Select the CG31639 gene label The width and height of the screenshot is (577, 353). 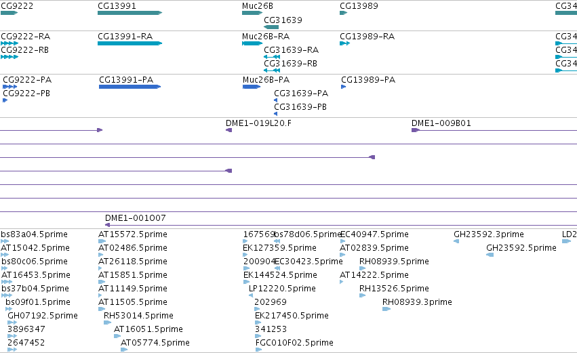tap(283, 20)
